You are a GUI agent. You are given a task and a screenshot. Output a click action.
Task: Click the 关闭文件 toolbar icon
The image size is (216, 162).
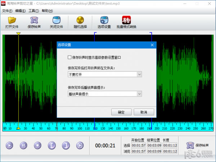57,20
